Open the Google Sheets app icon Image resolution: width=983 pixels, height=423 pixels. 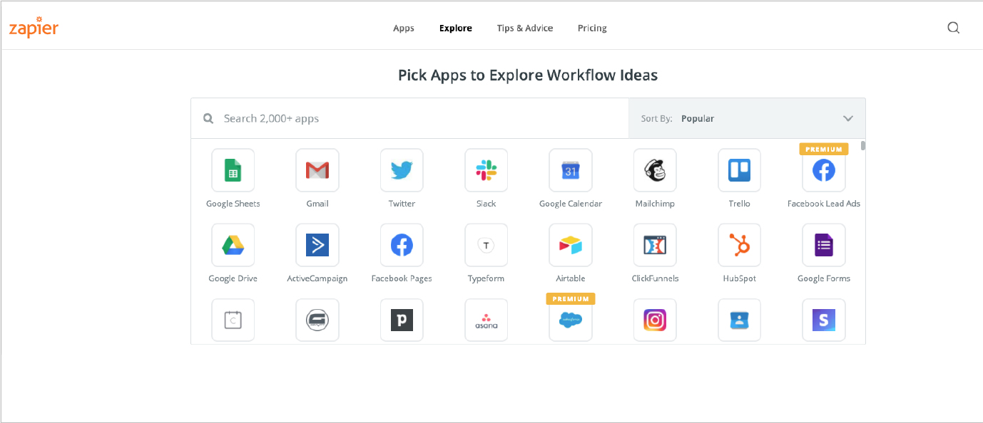(233, 170)
